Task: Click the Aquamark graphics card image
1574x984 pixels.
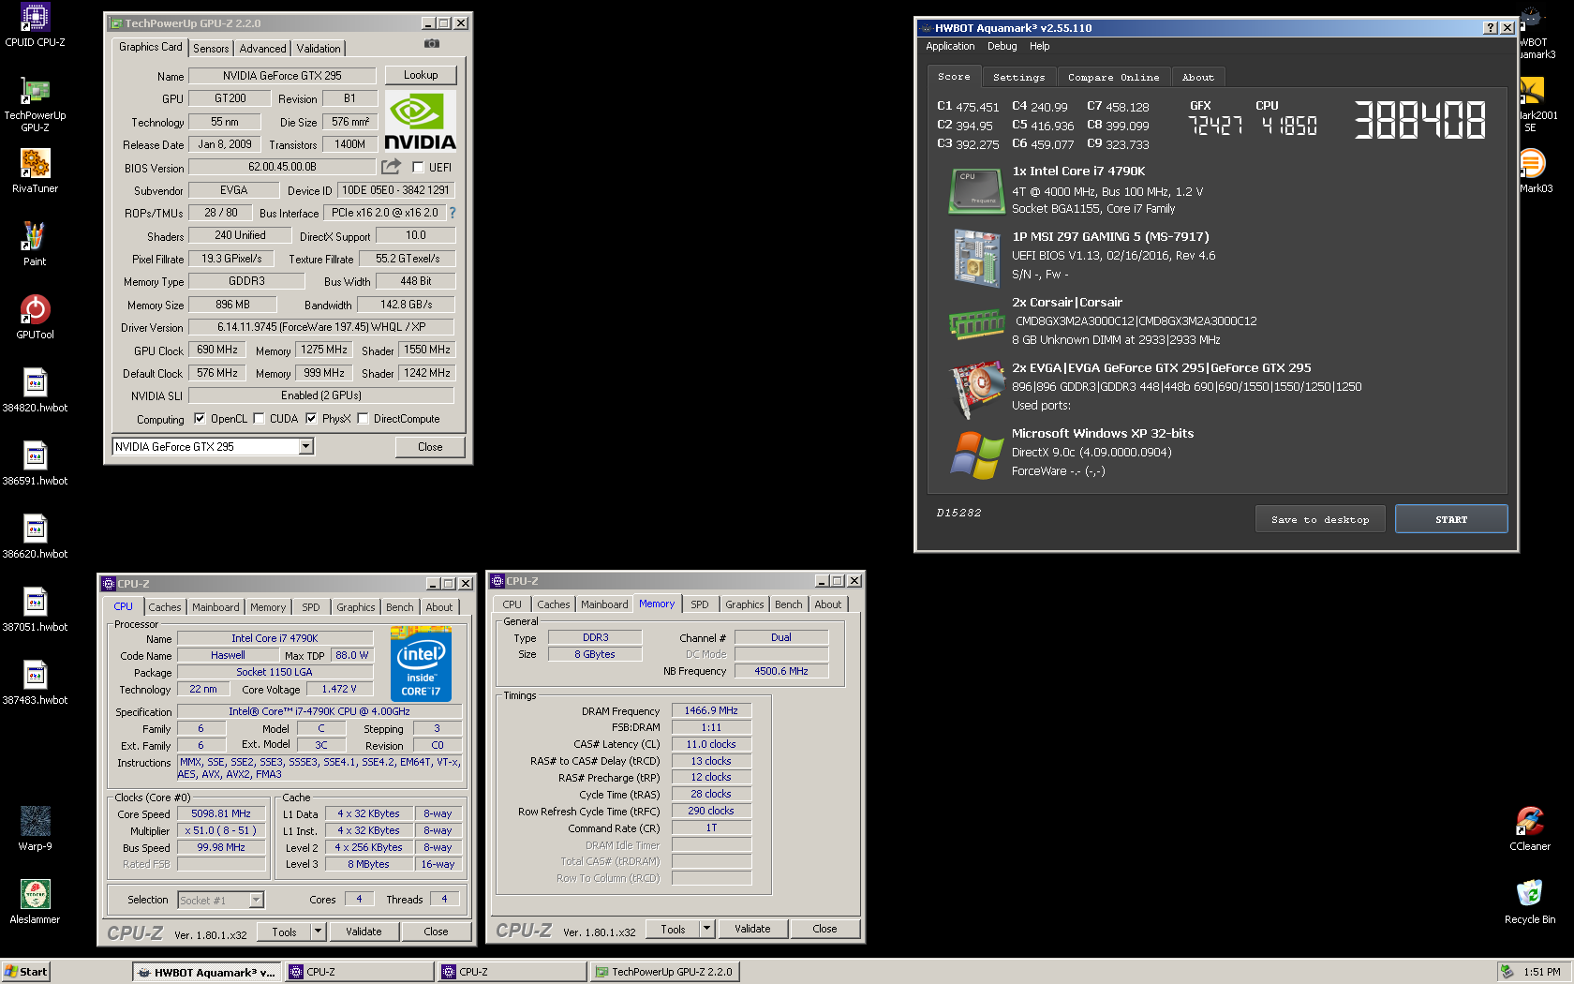Action: [976, 388]
